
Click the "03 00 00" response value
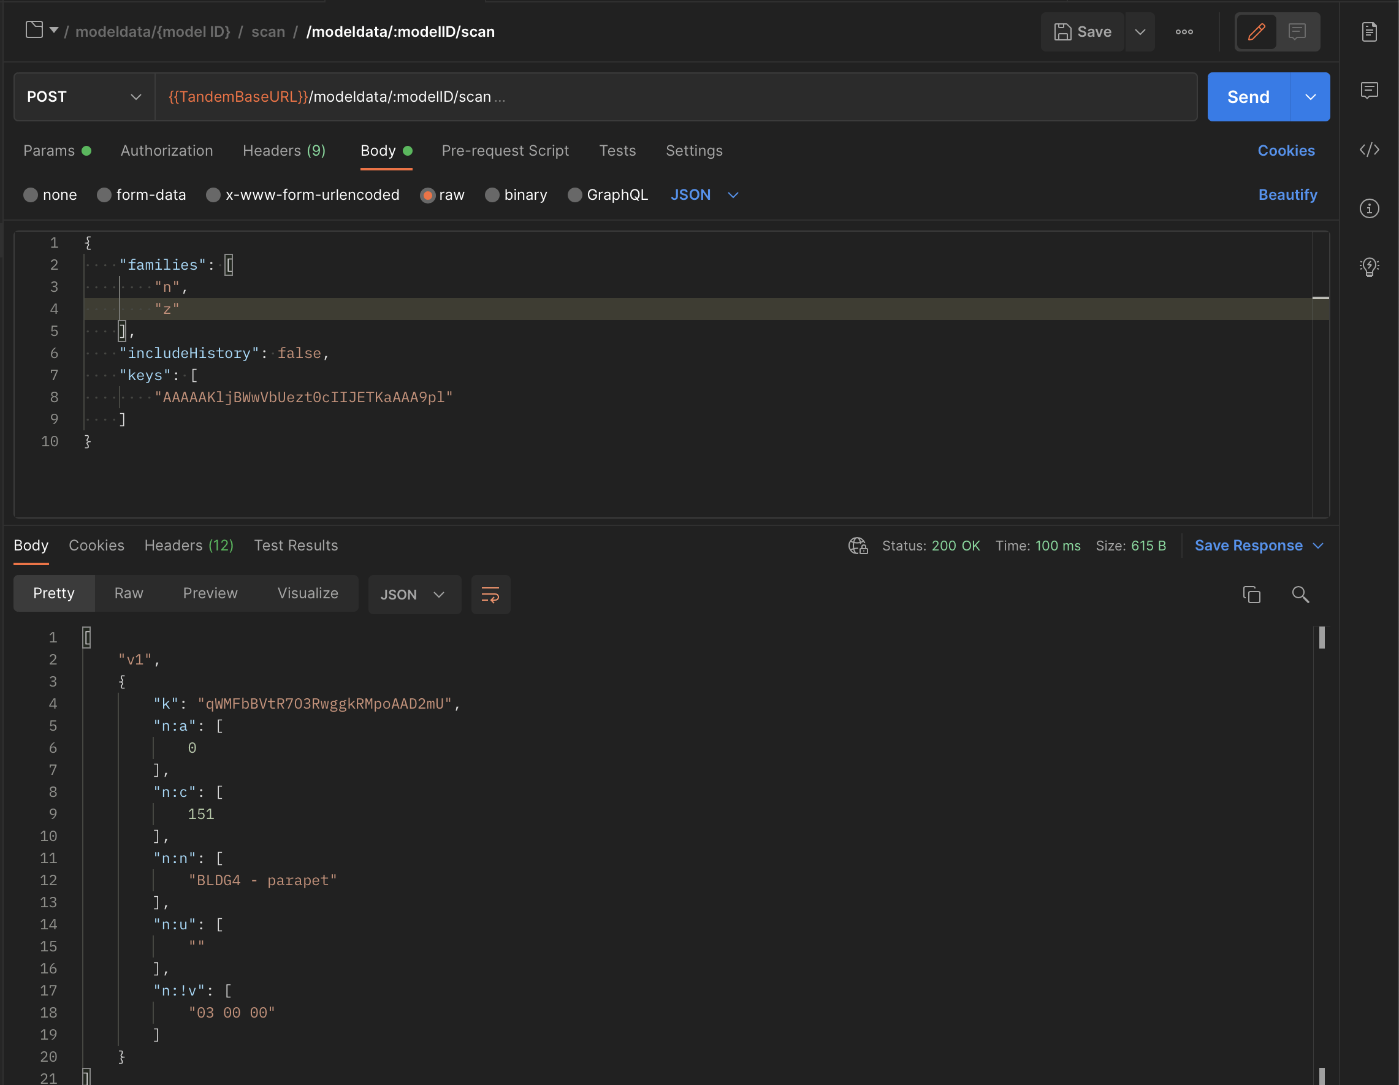tap(231, 1013)
